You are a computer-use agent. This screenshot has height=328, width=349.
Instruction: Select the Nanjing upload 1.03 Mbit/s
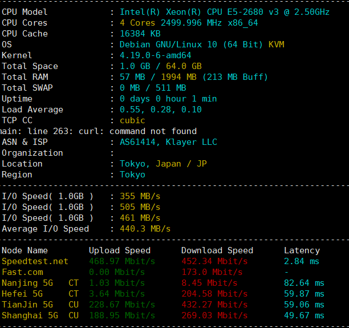click(x=117, y=283)
